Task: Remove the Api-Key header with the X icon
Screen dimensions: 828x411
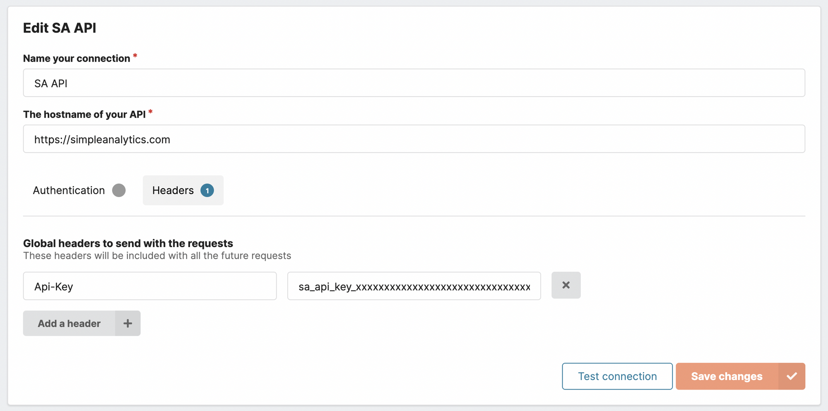Action: [x=566, y=285]
